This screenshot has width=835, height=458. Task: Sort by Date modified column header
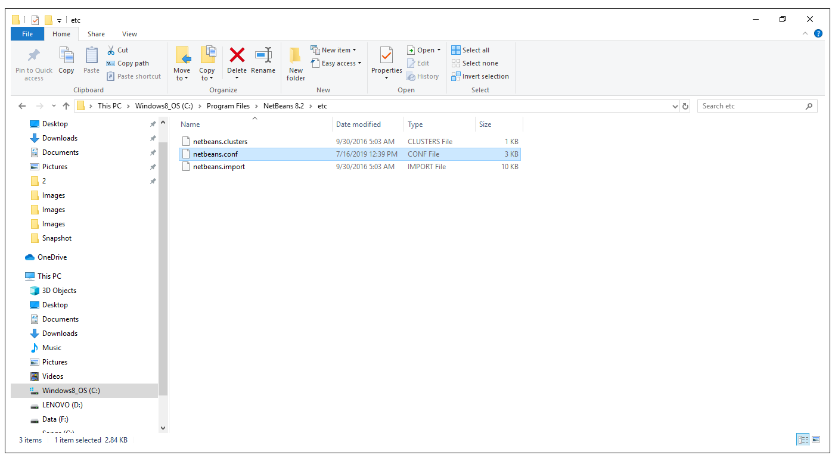click(368, 124)
